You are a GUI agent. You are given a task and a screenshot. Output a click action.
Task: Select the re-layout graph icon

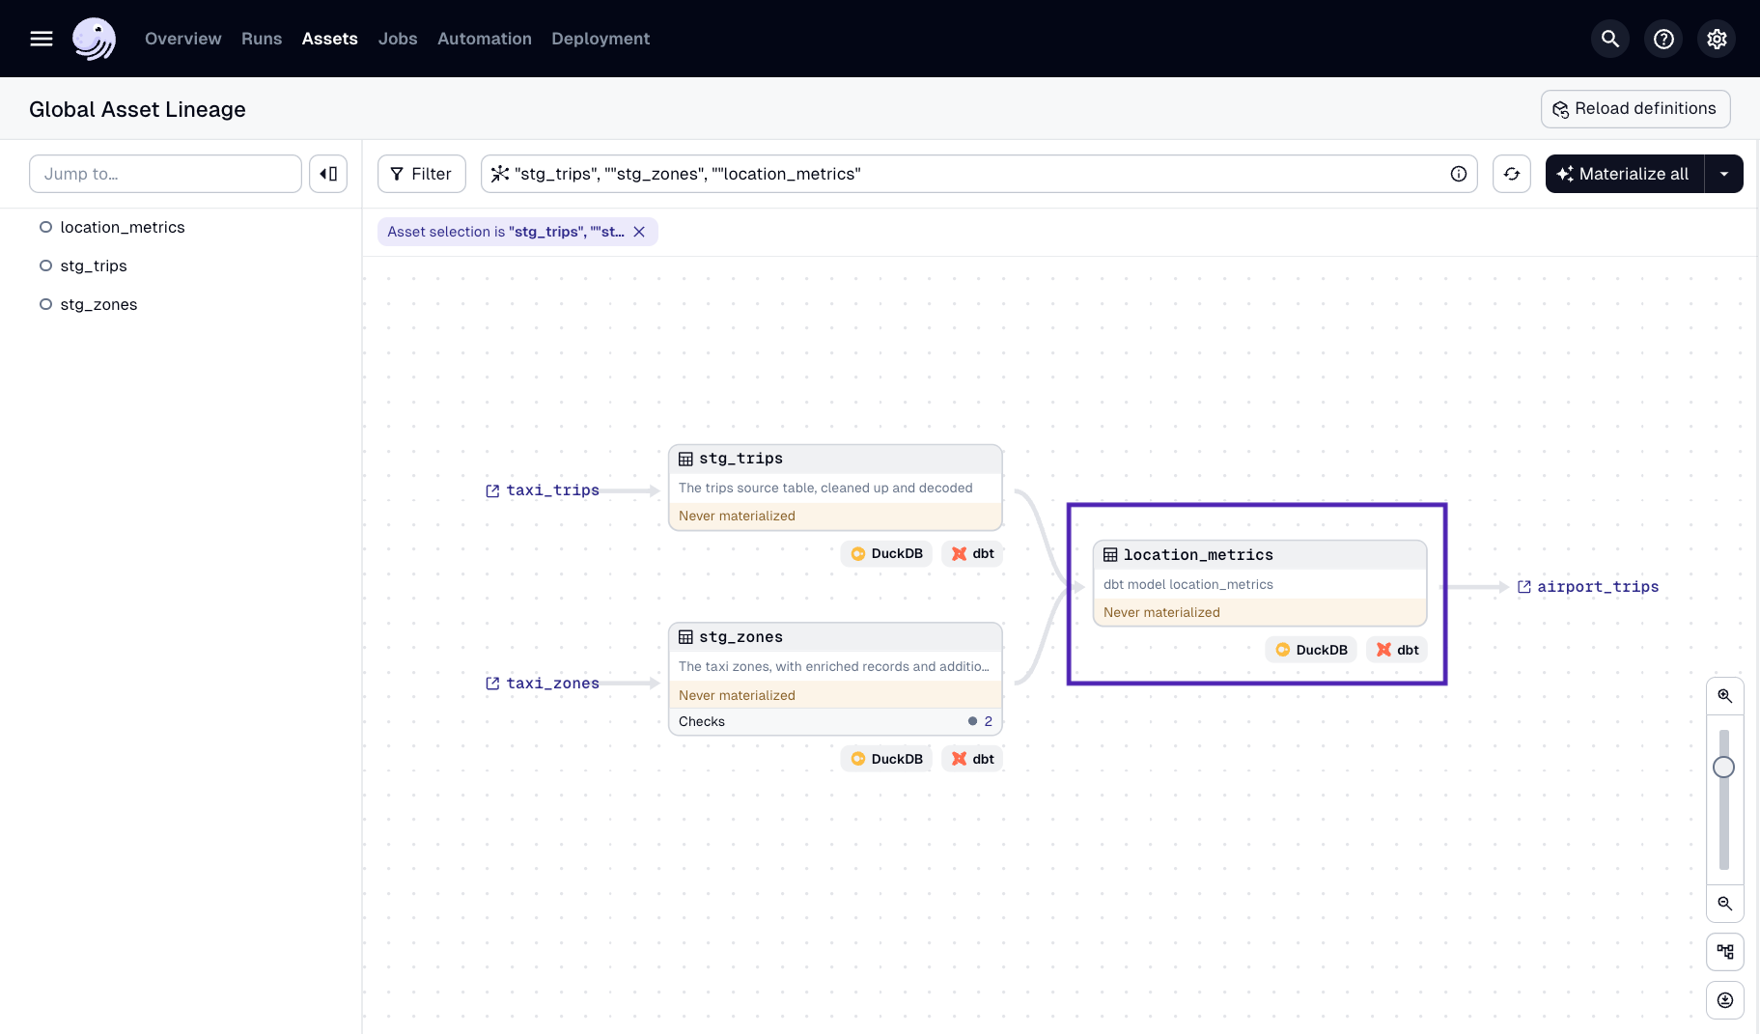click(x=1725, y=952)
